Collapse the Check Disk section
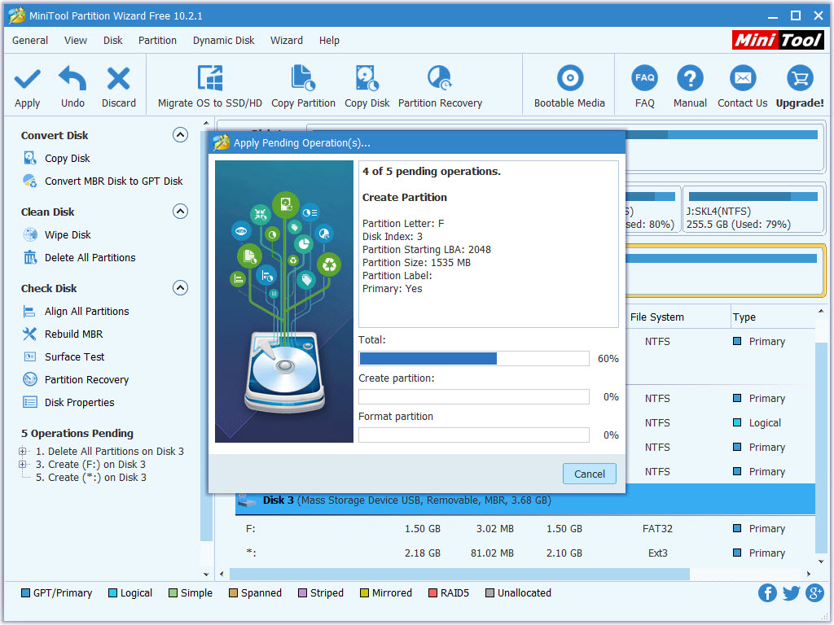This screenshot has height=625, width=834. point(180,288)
